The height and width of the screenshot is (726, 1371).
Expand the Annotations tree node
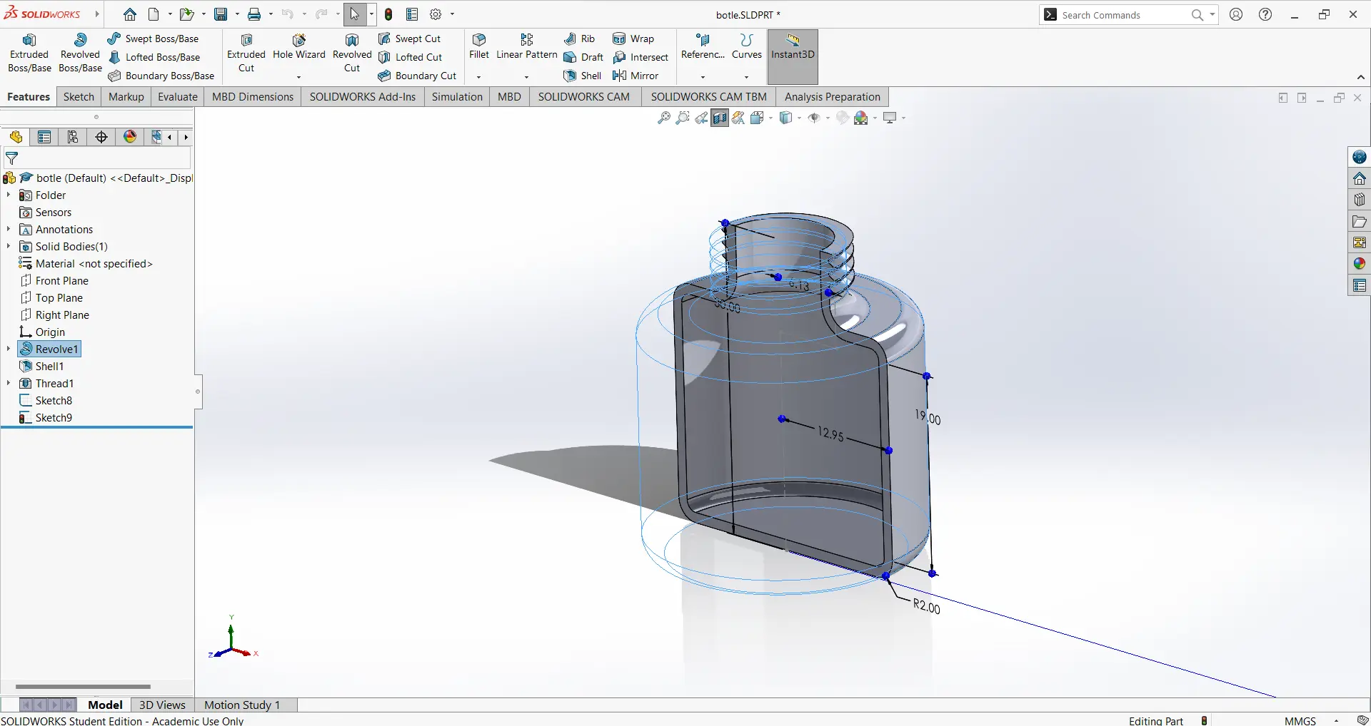[9, 229]
